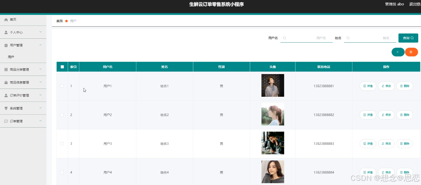Expand the 商品信息管理 chevron
The image size is (421, 185).
(41, 82)
